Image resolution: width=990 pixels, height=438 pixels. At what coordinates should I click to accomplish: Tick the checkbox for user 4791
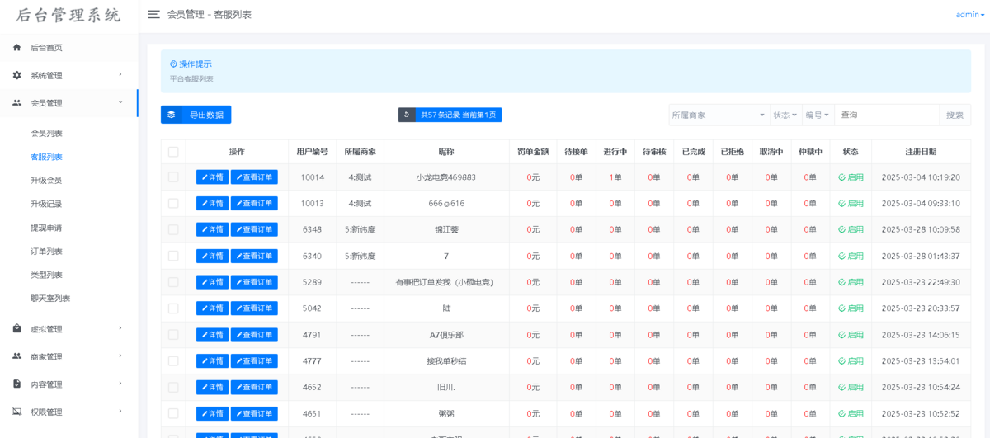(x=173, y=335)
